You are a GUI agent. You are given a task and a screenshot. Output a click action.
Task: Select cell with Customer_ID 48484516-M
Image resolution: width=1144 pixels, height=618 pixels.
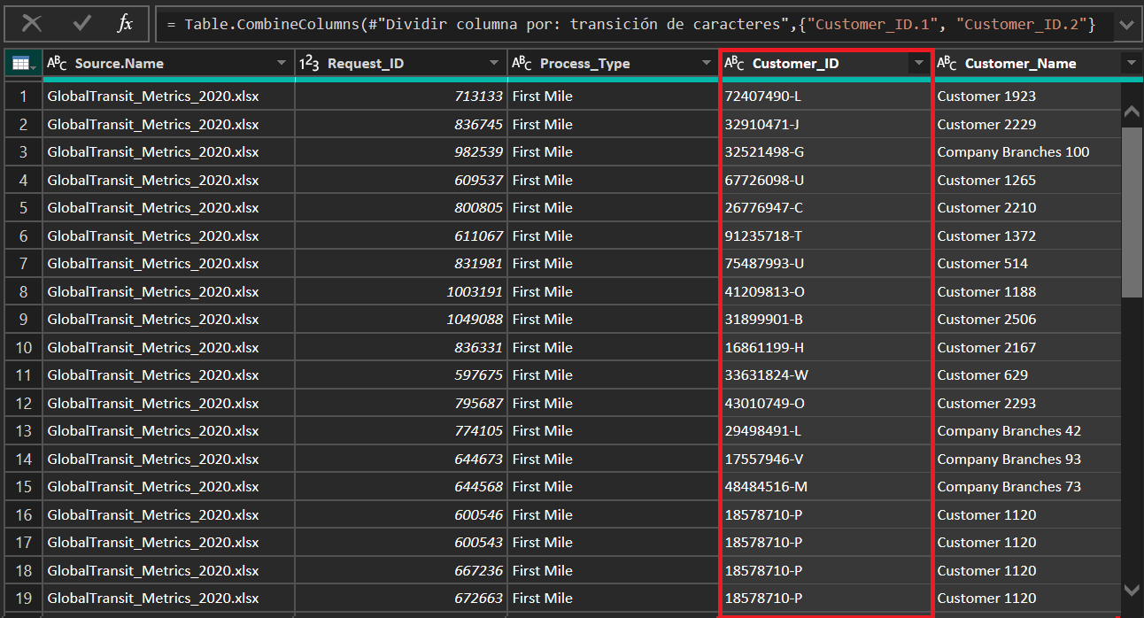(x=826, y=486)
